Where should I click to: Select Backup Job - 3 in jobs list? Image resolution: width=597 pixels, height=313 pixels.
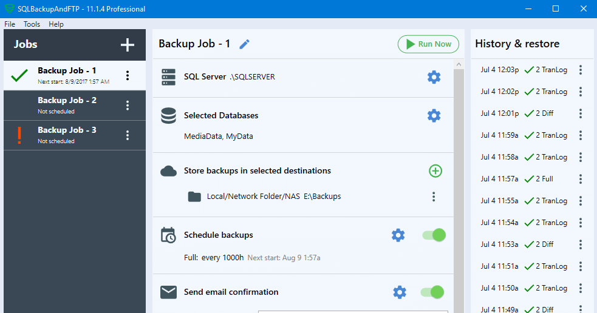click(75, 135)
